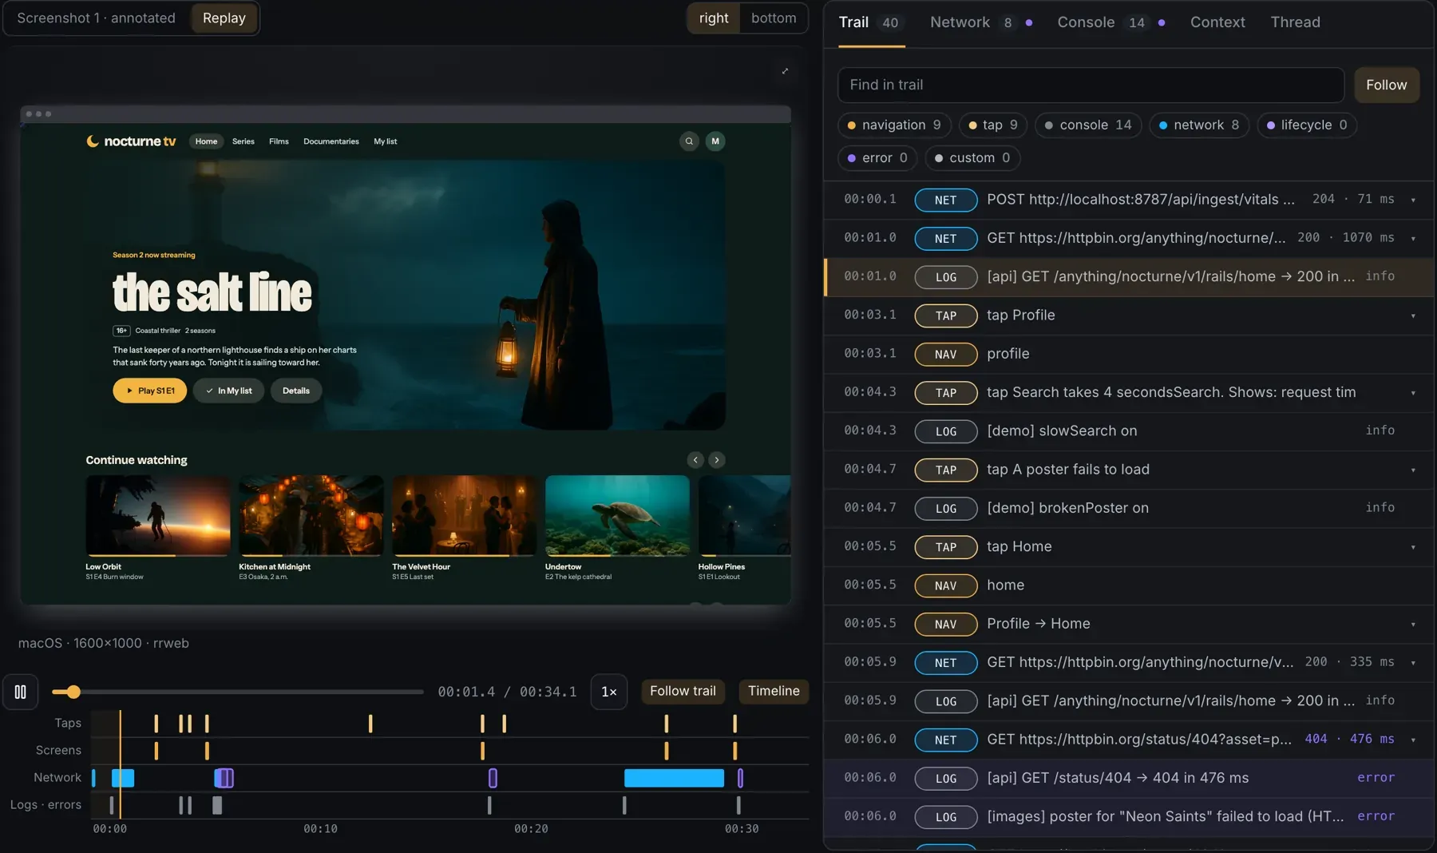The width and height of the screenshot is (1437, 853).
Task: Focus the Find in trail field
Action: tap(1091, 85)
